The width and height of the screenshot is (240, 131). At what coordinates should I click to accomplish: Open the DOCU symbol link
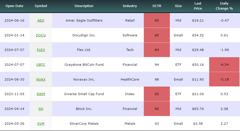(41, 35)
